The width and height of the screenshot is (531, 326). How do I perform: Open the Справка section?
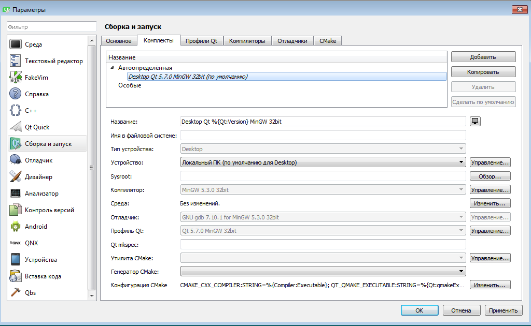36,94
